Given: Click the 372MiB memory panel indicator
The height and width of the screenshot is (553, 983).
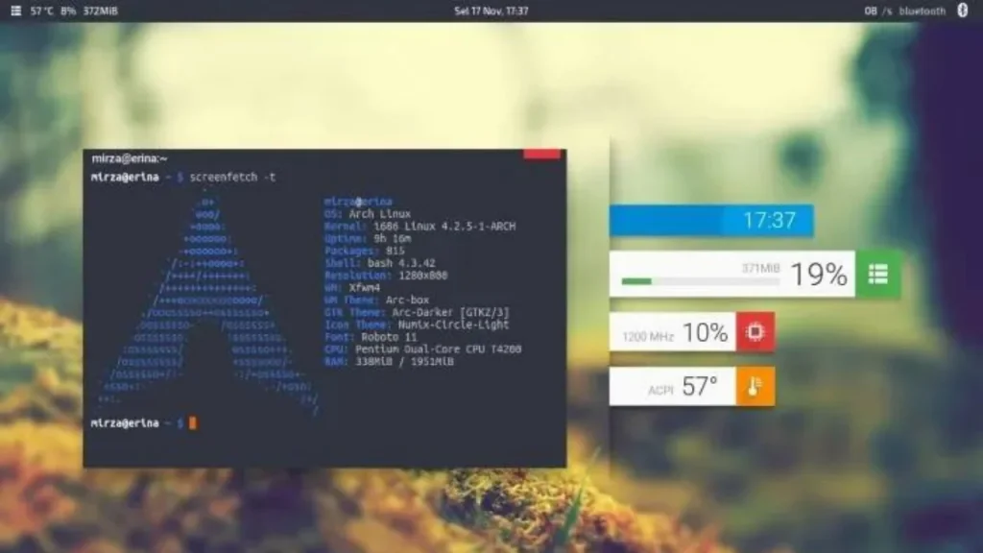Looking at the screenshot, I should point(100,11).
